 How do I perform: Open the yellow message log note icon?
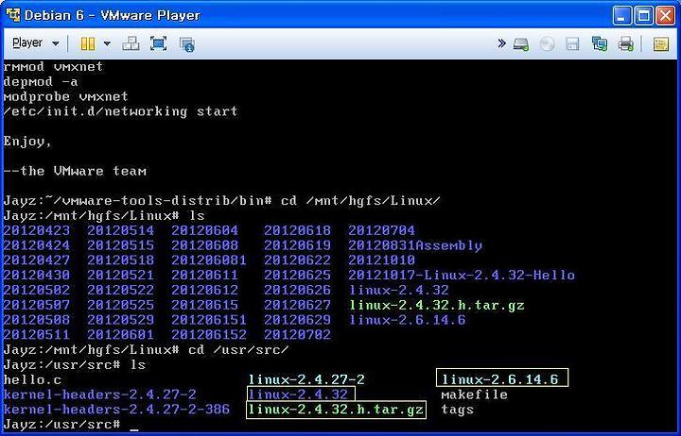pyautogui.click(x=660, y=43)
